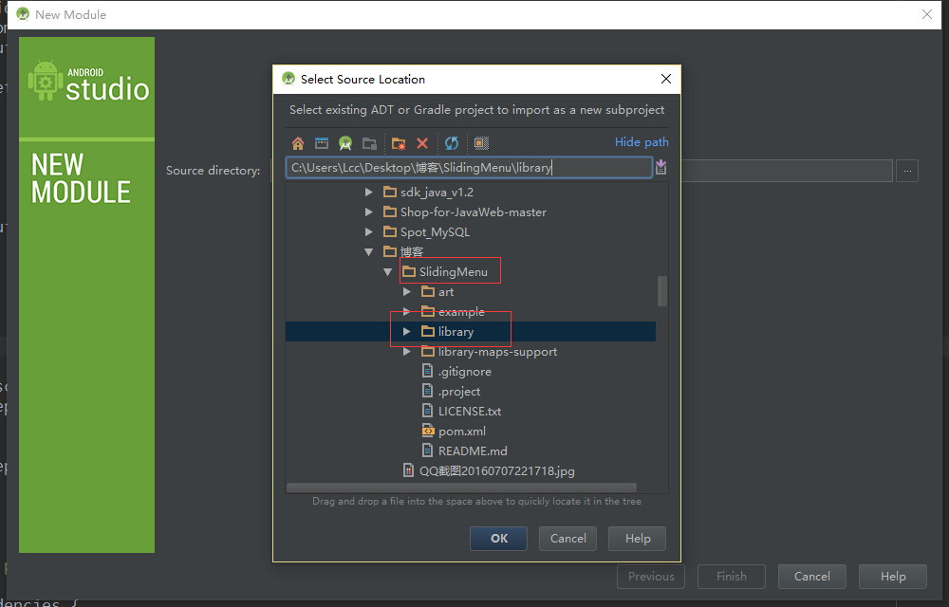Click the Desktop directory toolbar icon
Screen dimensions: 949x607
click(x=322, y=143)
